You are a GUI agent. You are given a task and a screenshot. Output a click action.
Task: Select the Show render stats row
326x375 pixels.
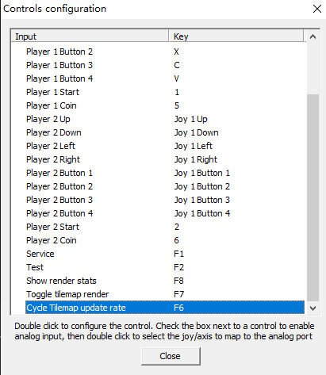coord(165,281)
